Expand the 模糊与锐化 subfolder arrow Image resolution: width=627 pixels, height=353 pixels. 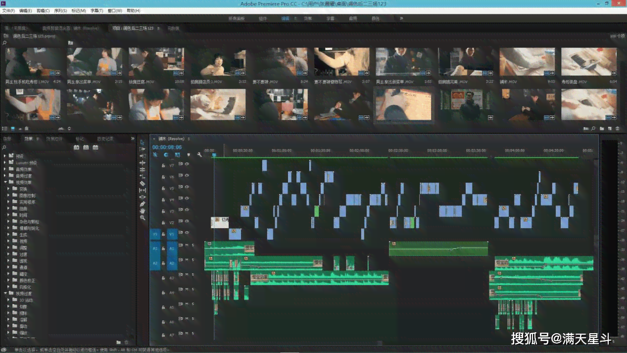[x=8, y=228]
